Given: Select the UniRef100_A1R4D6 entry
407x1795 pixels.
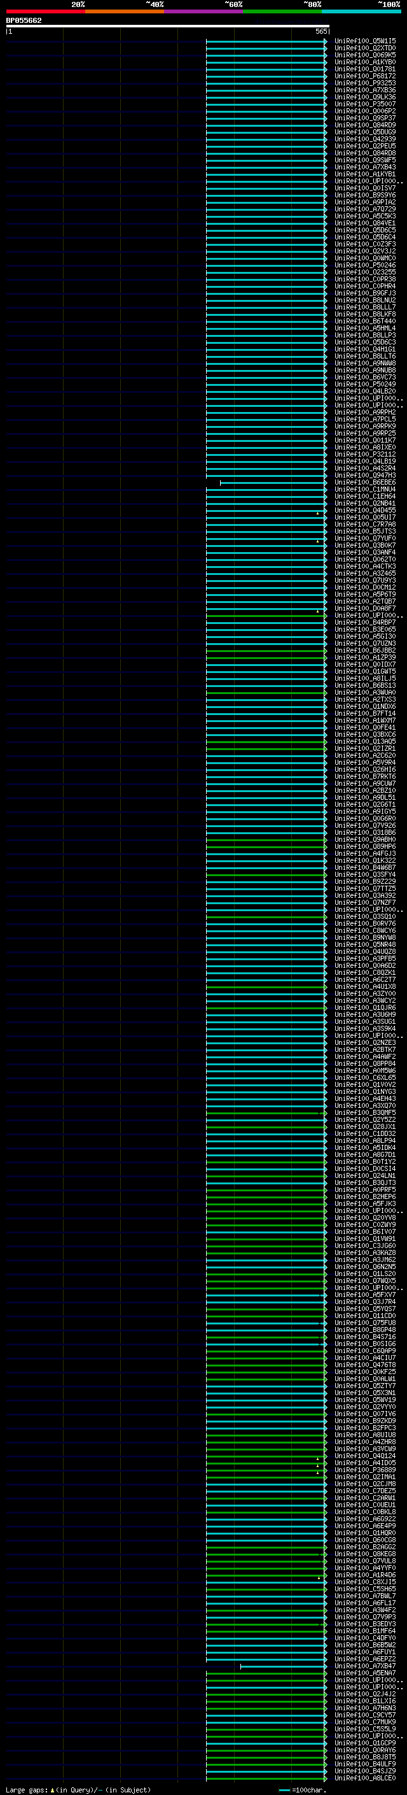Looking at the screenshot, I should [365, 1575].
